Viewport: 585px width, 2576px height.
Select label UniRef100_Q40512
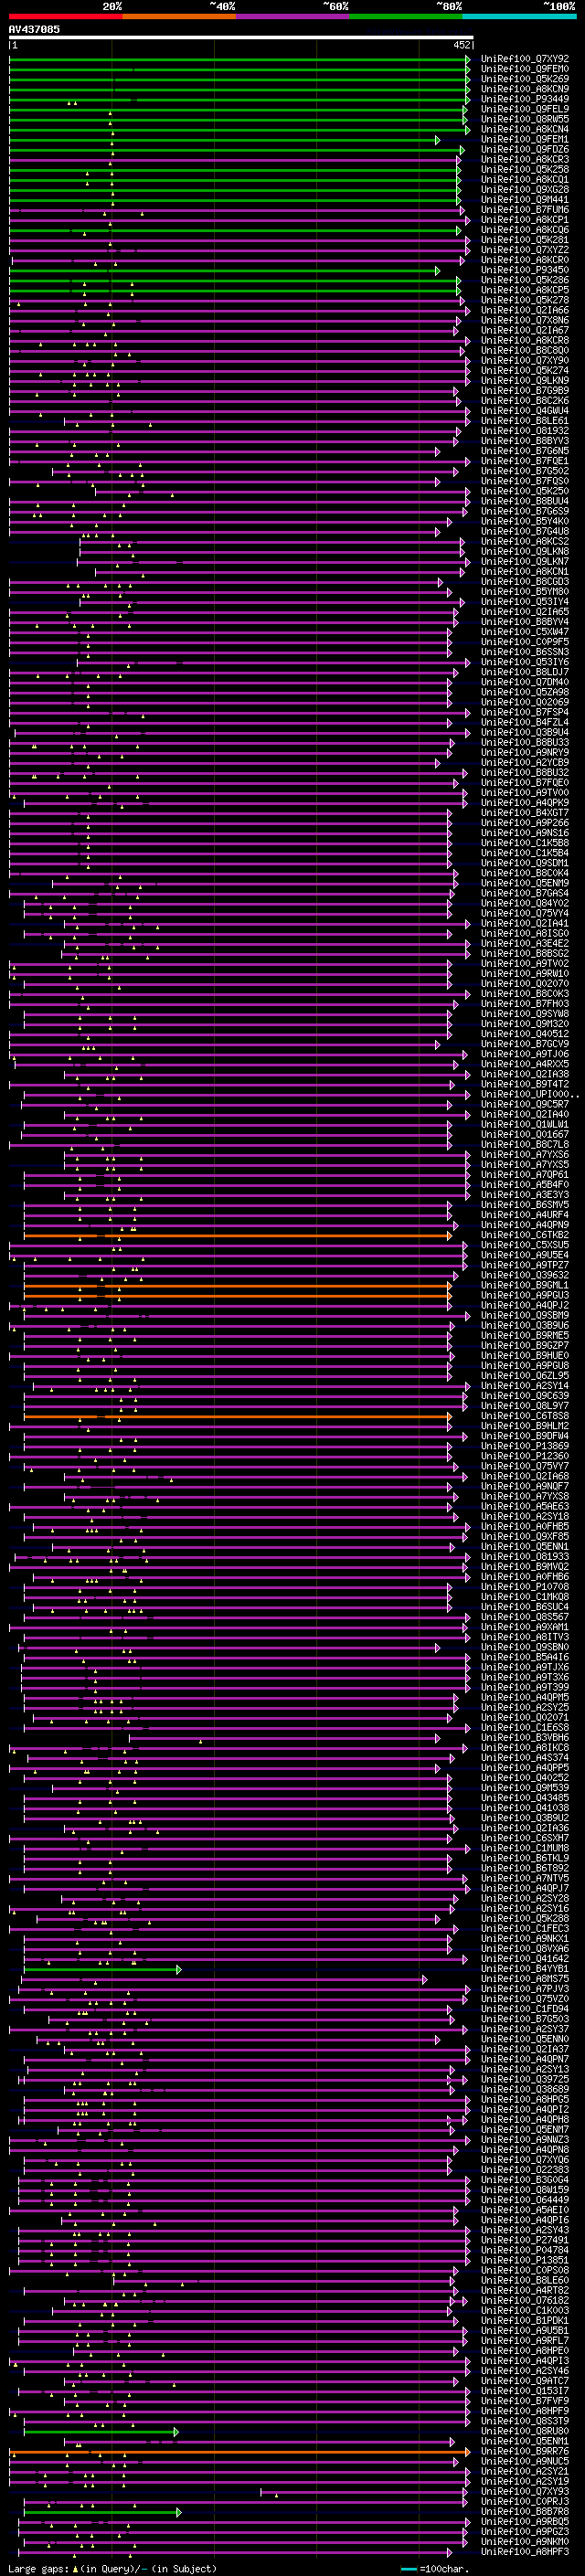pos(525,1034)
